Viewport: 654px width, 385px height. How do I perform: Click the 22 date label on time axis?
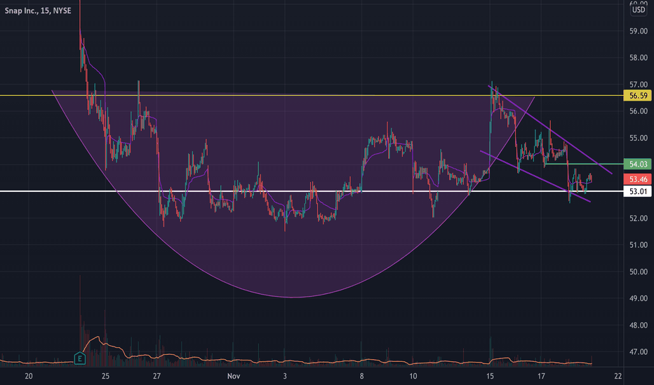point(618,377)
